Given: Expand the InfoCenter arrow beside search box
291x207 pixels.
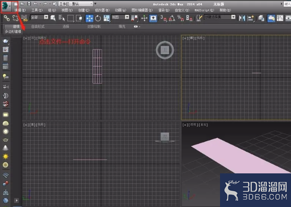Looking at the screenshot, I should [282, 4].
